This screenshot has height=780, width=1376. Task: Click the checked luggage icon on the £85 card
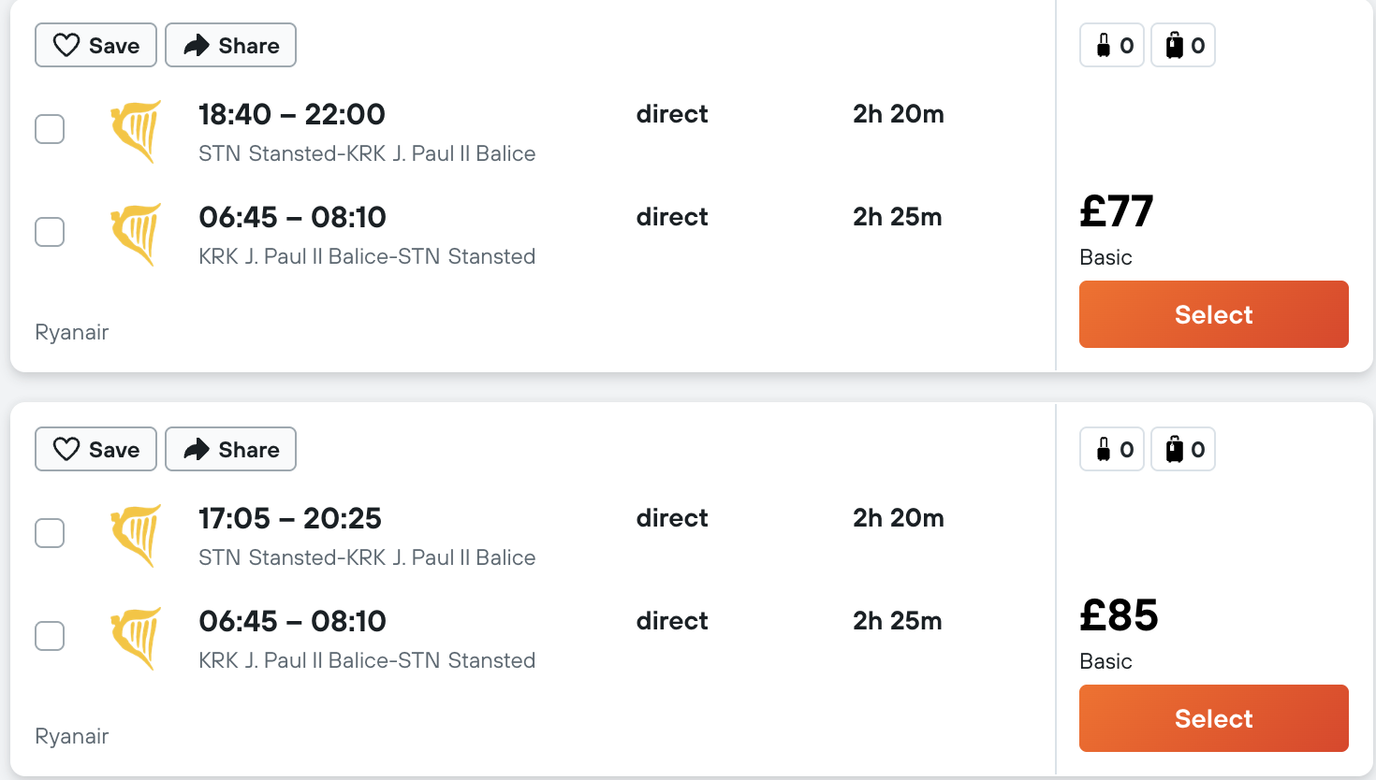point(1174,449)
